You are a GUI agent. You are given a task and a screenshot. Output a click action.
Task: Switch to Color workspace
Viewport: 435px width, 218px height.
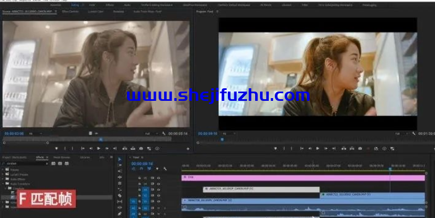[x=92, y=5]
